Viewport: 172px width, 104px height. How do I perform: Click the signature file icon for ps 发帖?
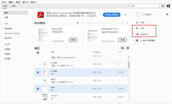(45, 64)
